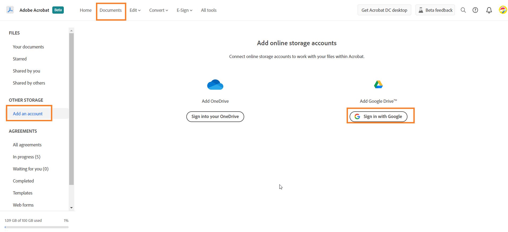
Task: Click the 1% storage percentage text
Action: coord(66,220)
